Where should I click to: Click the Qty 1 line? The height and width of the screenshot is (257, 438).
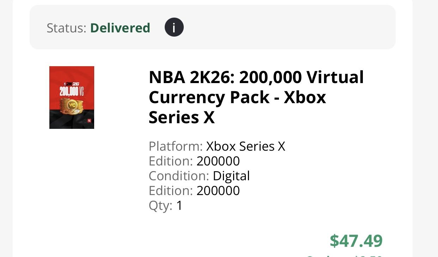point(164,205)
